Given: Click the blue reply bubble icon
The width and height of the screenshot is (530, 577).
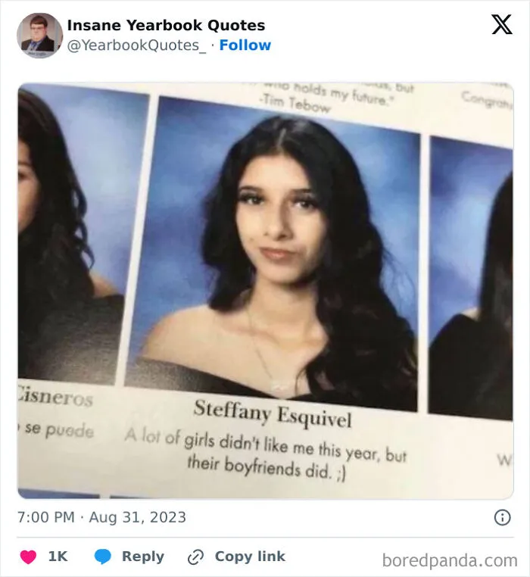Looking at the screenshot, I should [x=103, y=557].
